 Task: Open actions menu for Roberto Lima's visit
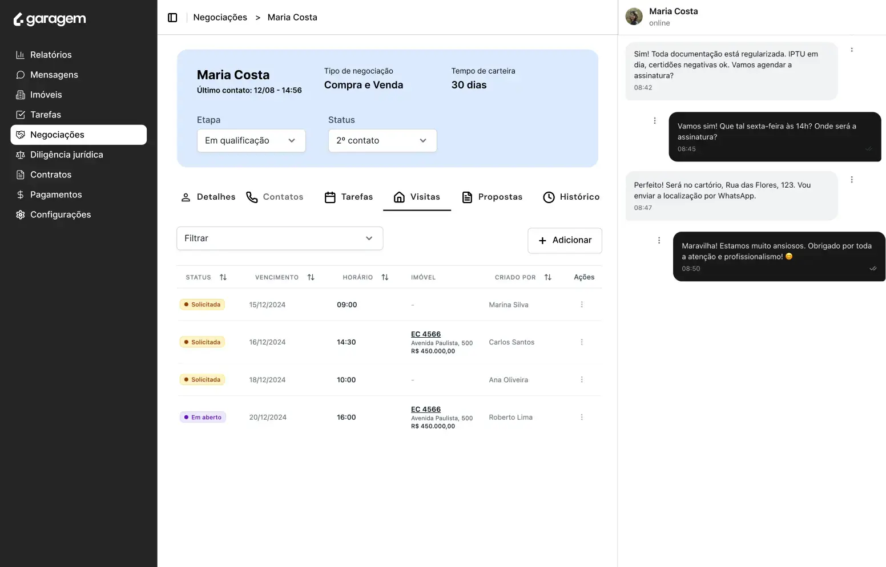click(x=582, y=417)
